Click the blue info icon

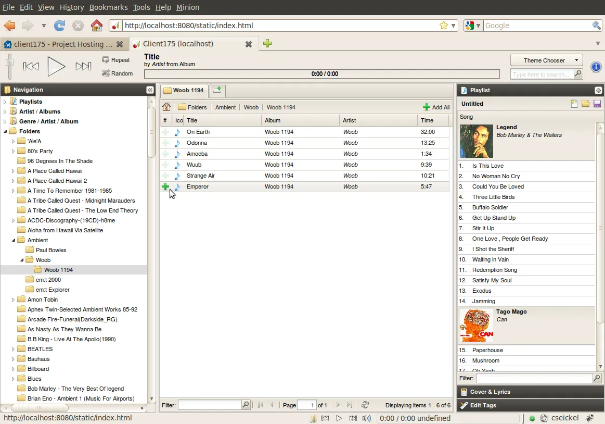(x=596, y=67)
